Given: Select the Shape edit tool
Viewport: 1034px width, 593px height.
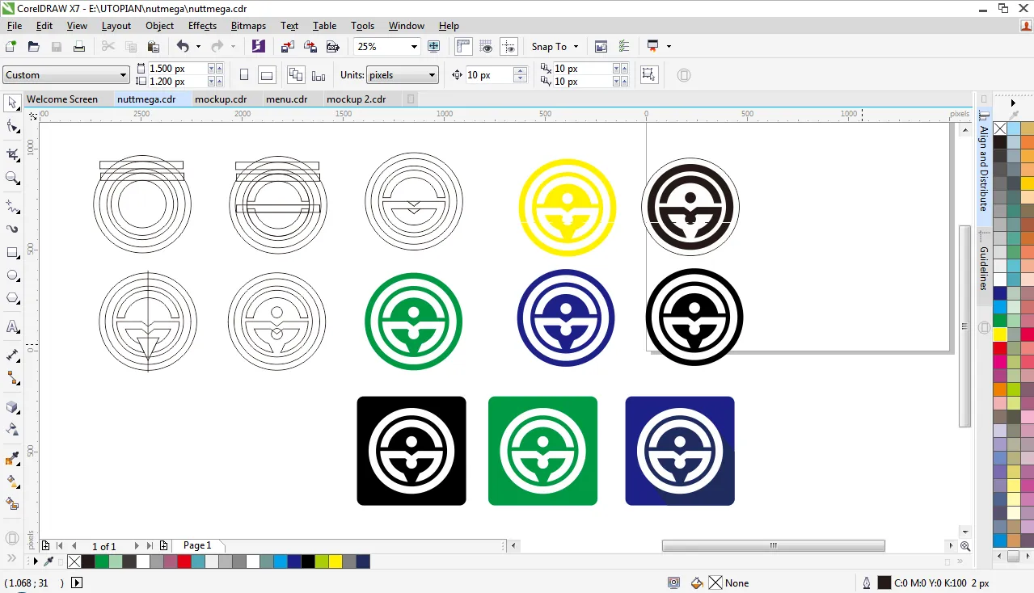Looking at the screenshot, I should point(12,127).
